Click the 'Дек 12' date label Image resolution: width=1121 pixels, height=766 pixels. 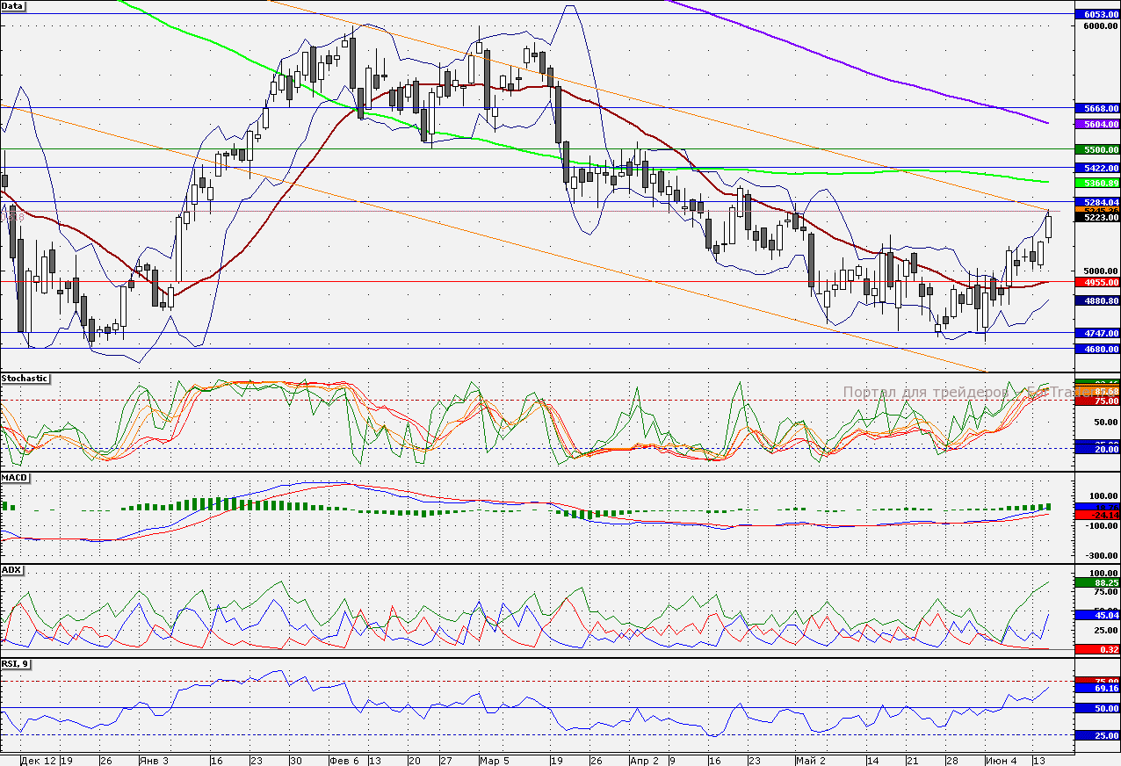(39, 760)
